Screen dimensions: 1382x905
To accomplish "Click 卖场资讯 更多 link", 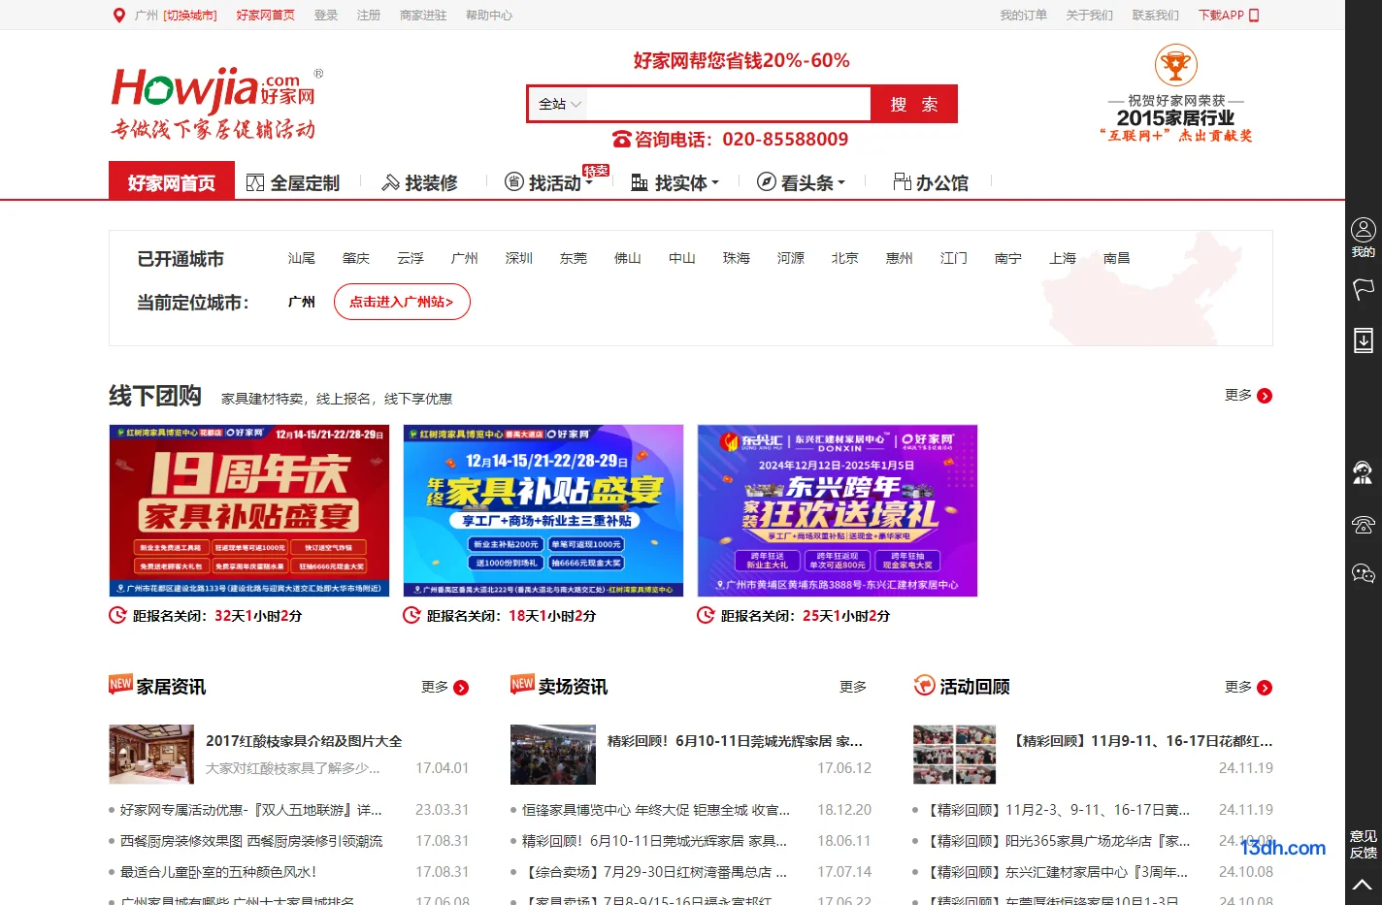I will click(x=853, y=687).
